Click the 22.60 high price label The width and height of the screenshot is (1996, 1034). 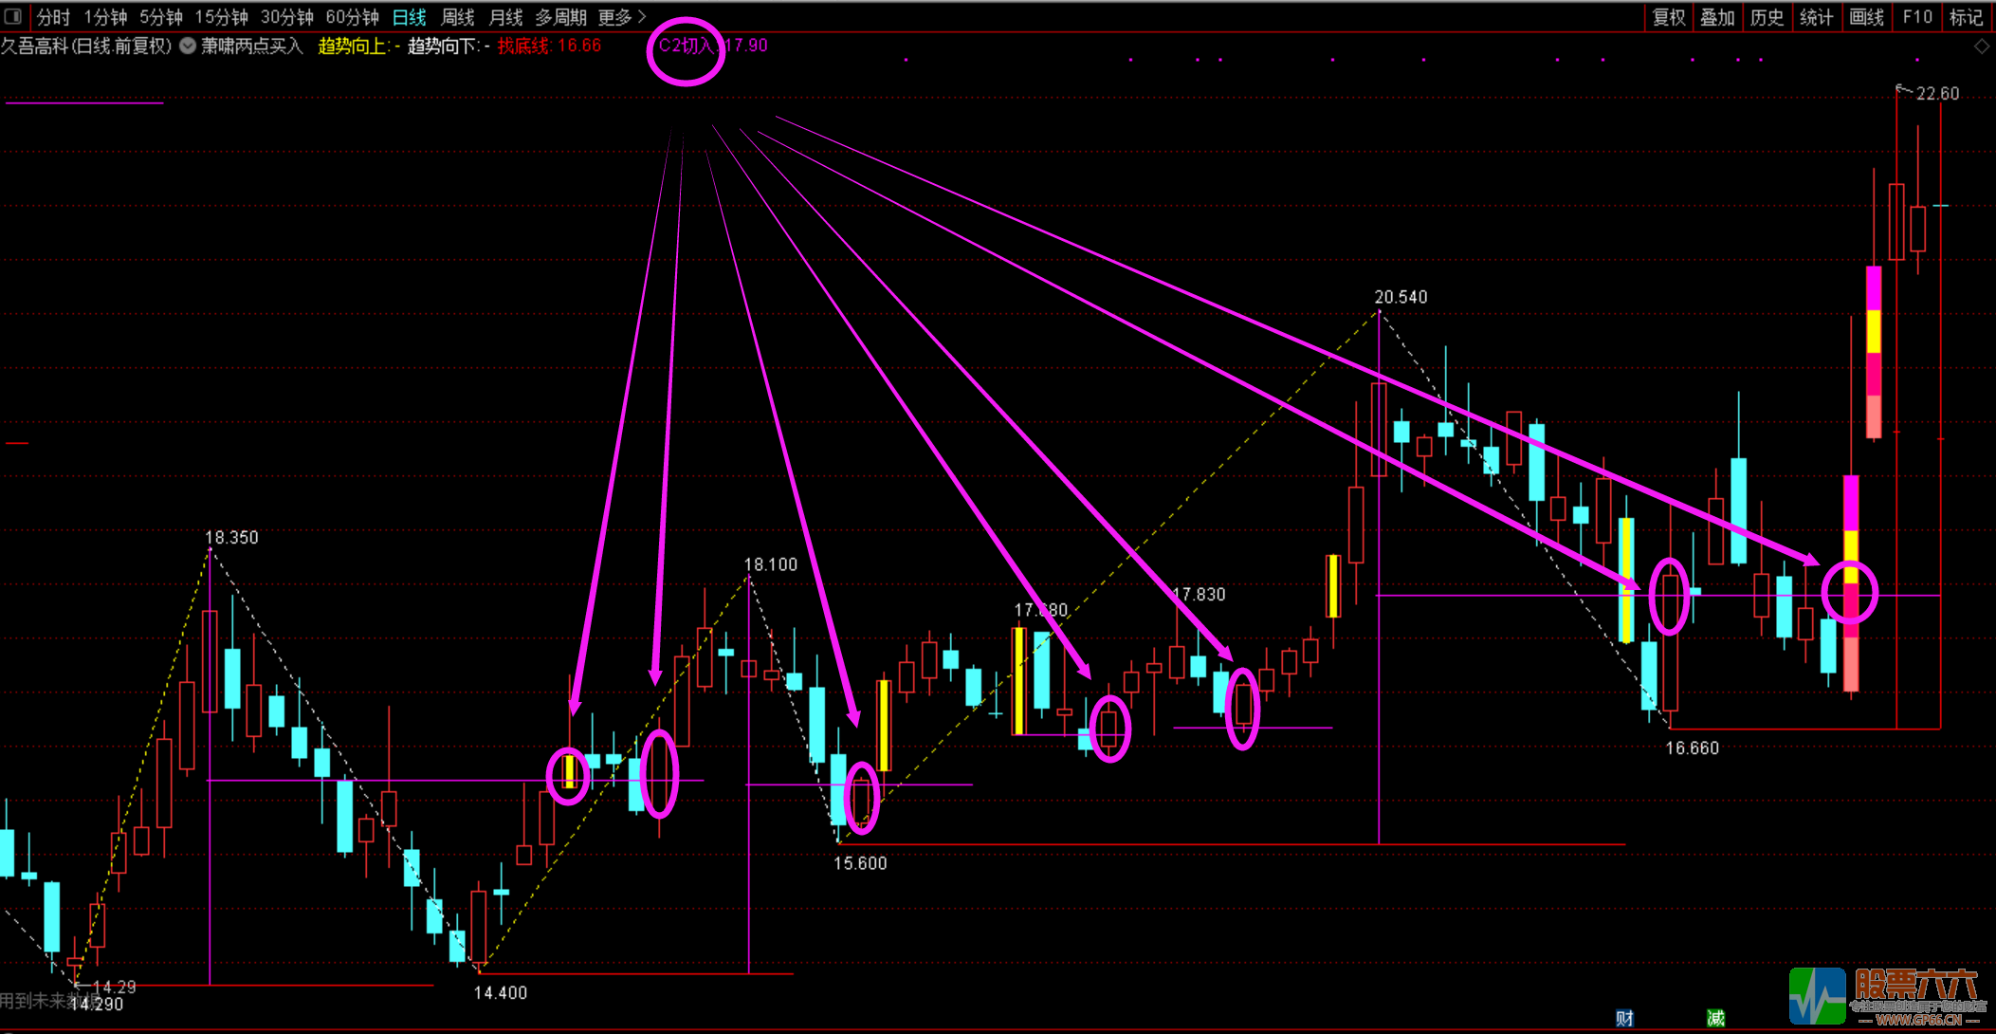tap(1937, 93)
